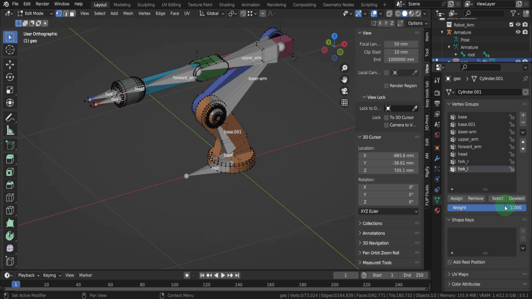Click the Deselect vertex group button
532x299 pixels.
point(516,198)
